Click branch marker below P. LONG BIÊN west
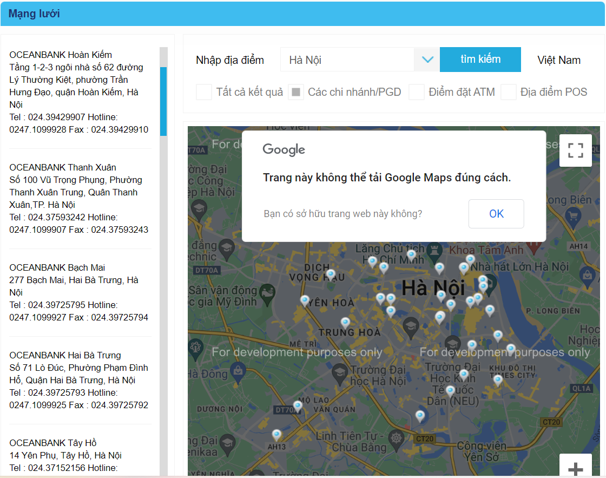The image size is (606, 478). coord(490,310)
